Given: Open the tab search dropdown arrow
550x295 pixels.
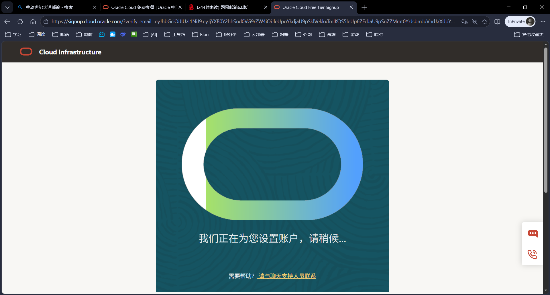Looking at the screenshot, I should click(7, 7).
